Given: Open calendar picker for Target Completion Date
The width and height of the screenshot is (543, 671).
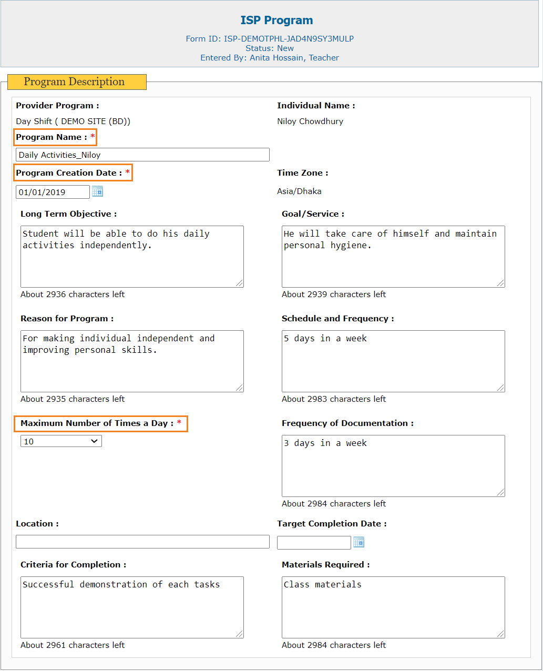Looking at the screenshot, I should tap(358, 542).
